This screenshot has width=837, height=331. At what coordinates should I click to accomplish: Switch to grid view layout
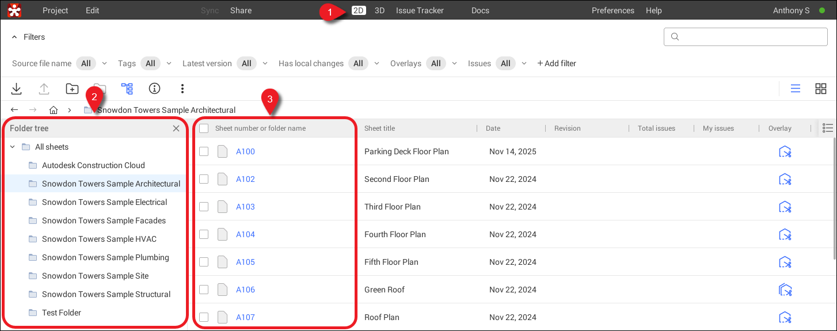[x=820, y=89]
